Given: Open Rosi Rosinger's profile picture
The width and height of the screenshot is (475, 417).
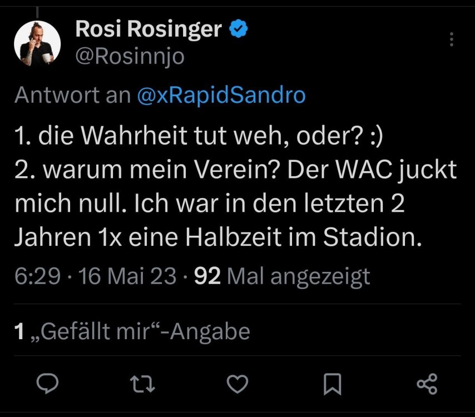Looking at the screenshot, I should (36, 44).
